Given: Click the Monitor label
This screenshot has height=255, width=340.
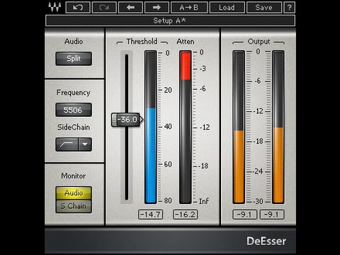Looking at the screenshot, I should click(x=74, y=176).
